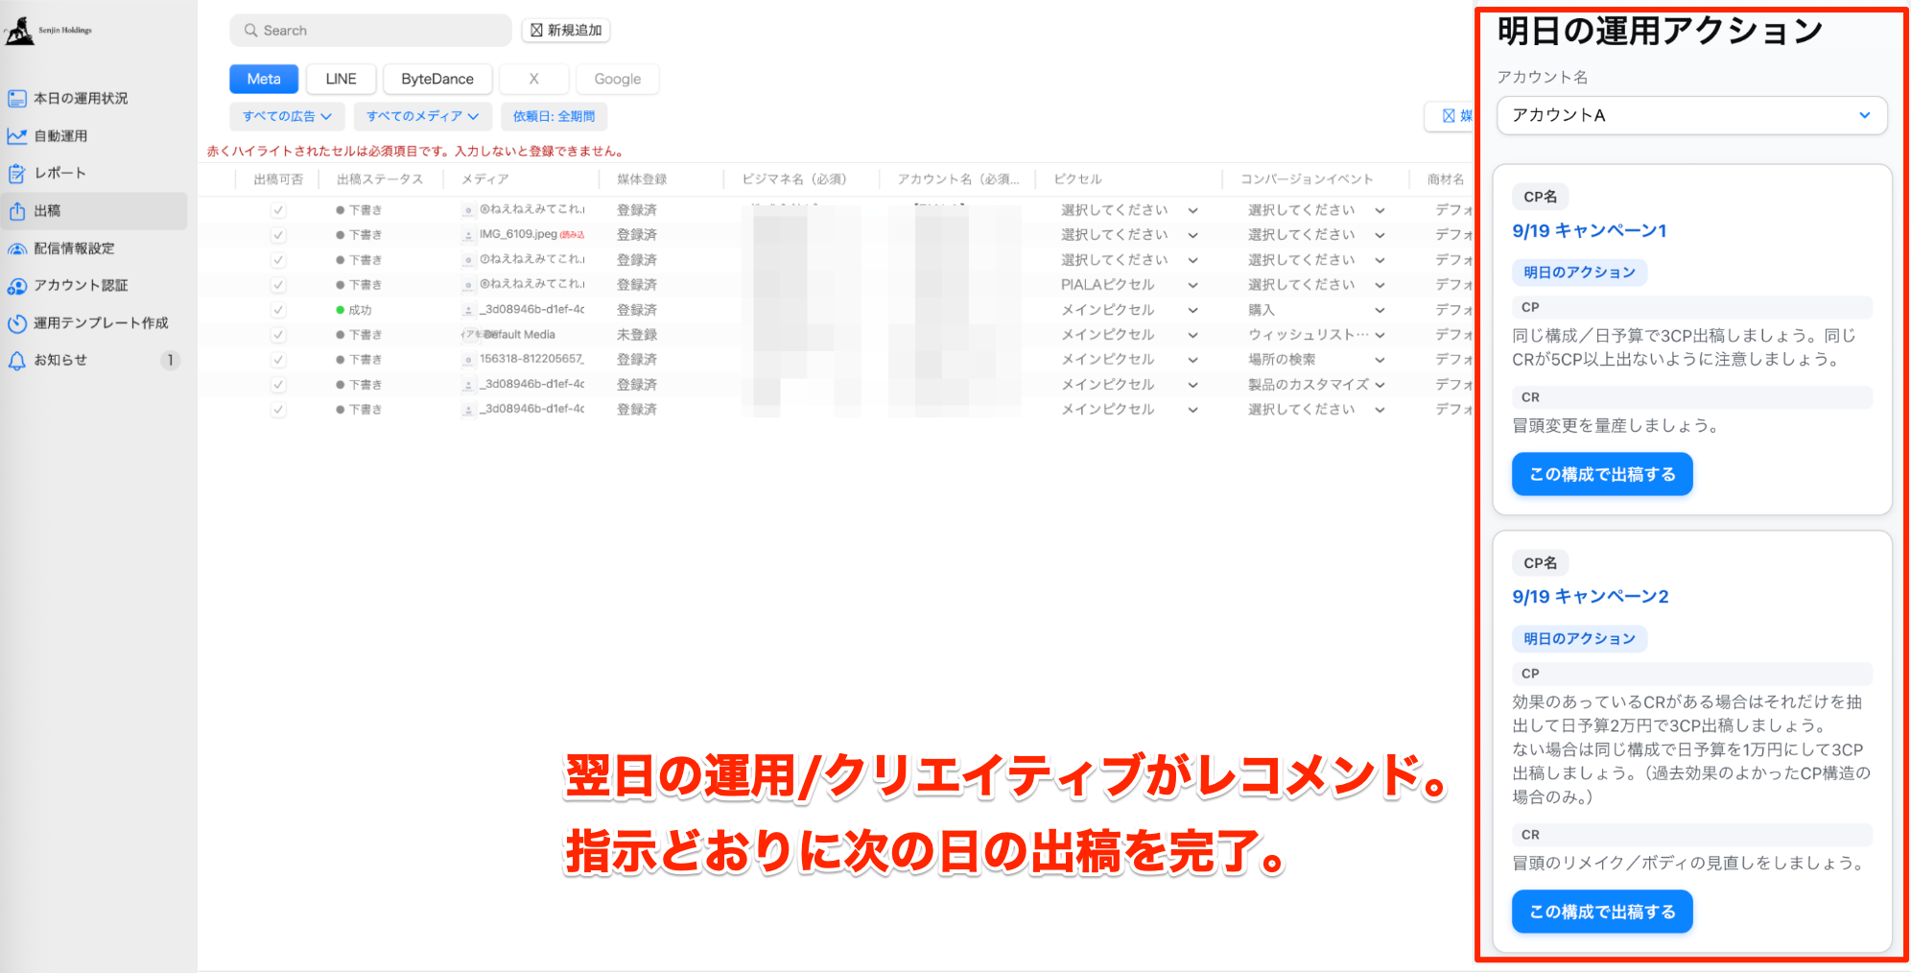Click この構成で出稿する under キャンペーン1
Image resolution: width=1911 pixels, height=973 pixels.
[x=1601, y=473]
